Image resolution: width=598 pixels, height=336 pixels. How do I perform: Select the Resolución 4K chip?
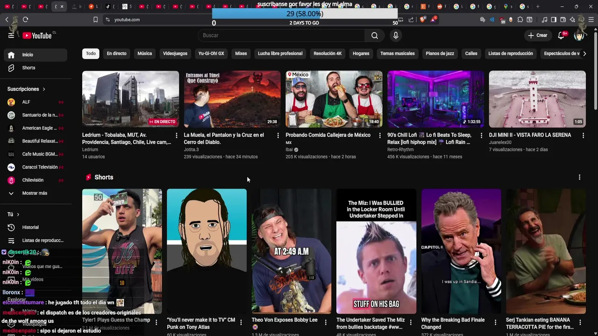click(x=327, y=54)
